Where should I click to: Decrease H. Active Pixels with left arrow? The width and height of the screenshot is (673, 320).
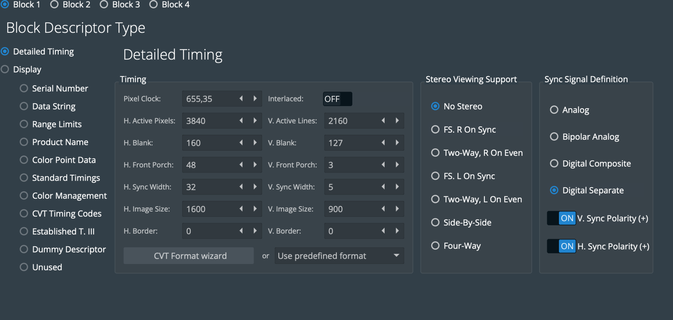241,121
